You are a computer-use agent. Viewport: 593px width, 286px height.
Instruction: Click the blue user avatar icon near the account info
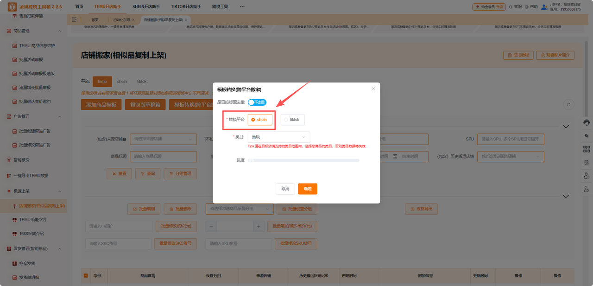544,6
